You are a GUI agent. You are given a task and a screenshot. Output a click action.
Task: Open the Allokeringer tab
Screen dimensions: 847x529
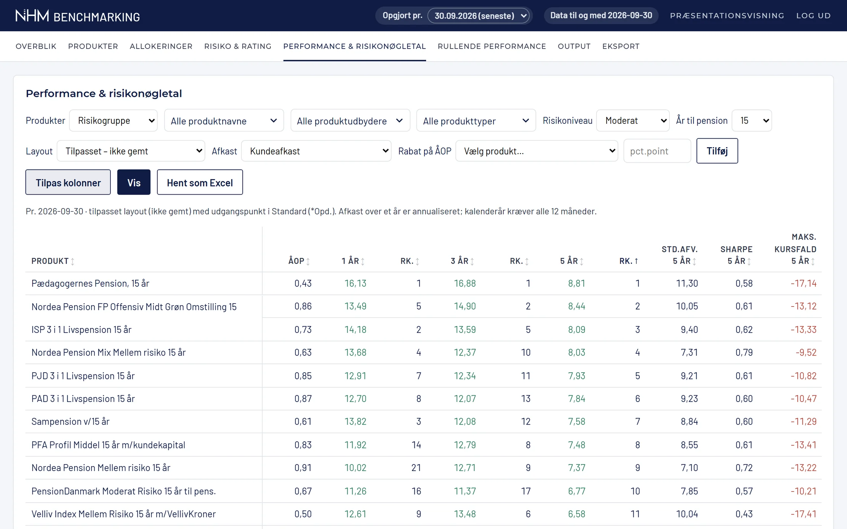pos(161,46)
